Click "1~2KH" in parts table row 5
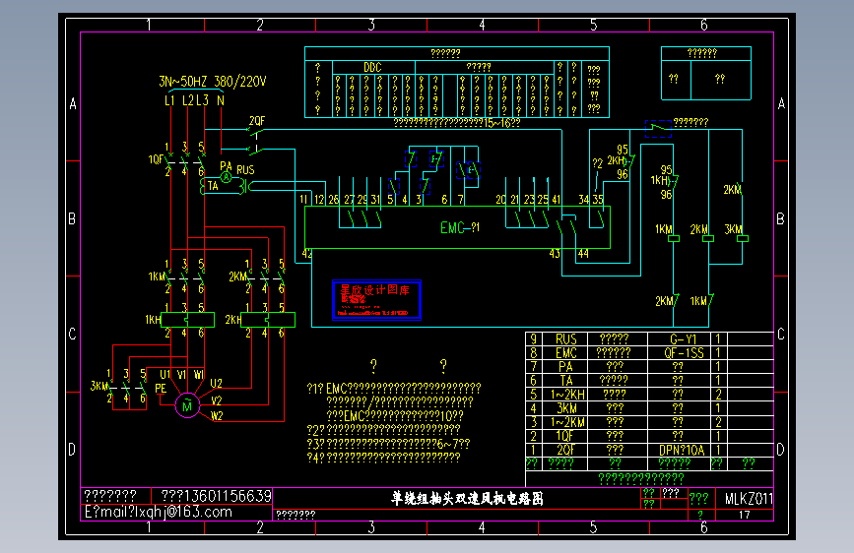 (x=567, y=395)
